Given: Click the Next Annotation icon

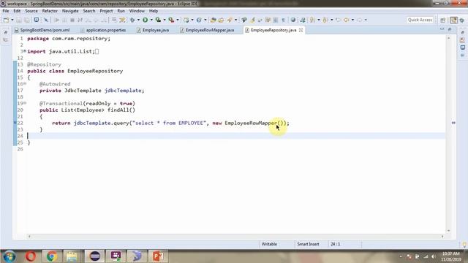Looking at the screenshot, I should tap(312, 20).
